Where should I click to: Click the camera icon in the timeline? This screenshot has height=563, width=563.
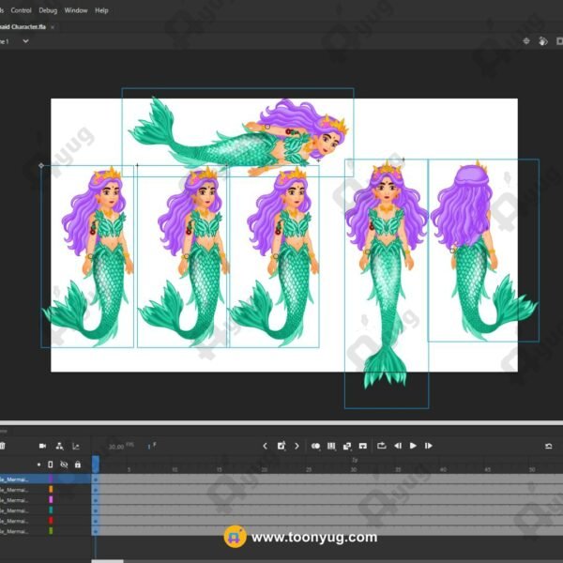coord(43,446)
